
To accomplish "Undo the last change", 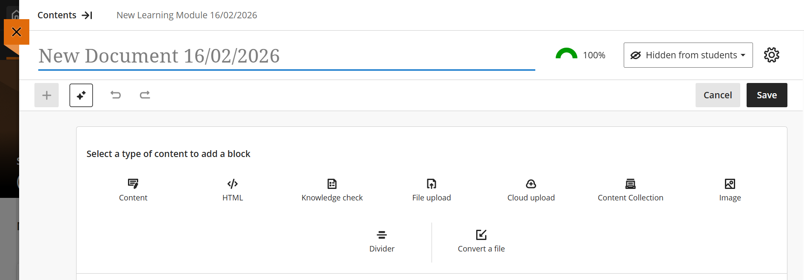I will click(x=116, y=95).
